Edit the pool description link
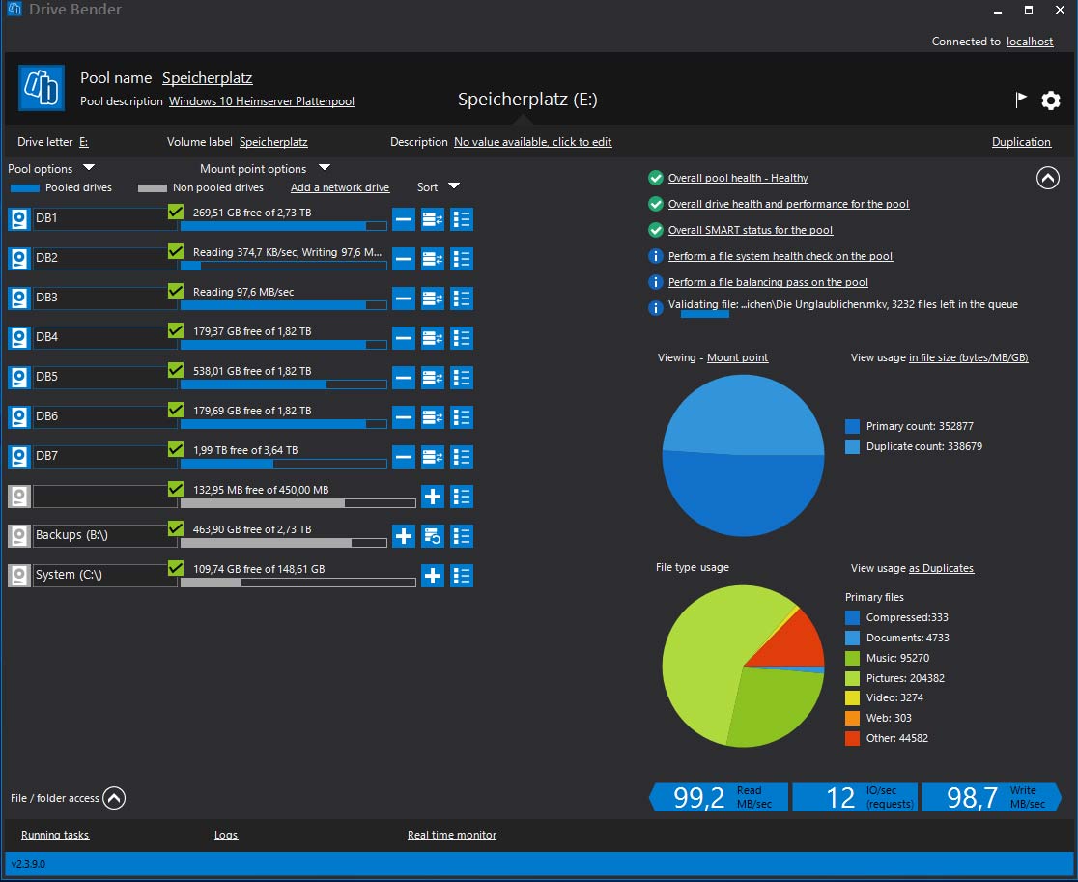This screenshot has height=882, width=1078. click(262, 101)
